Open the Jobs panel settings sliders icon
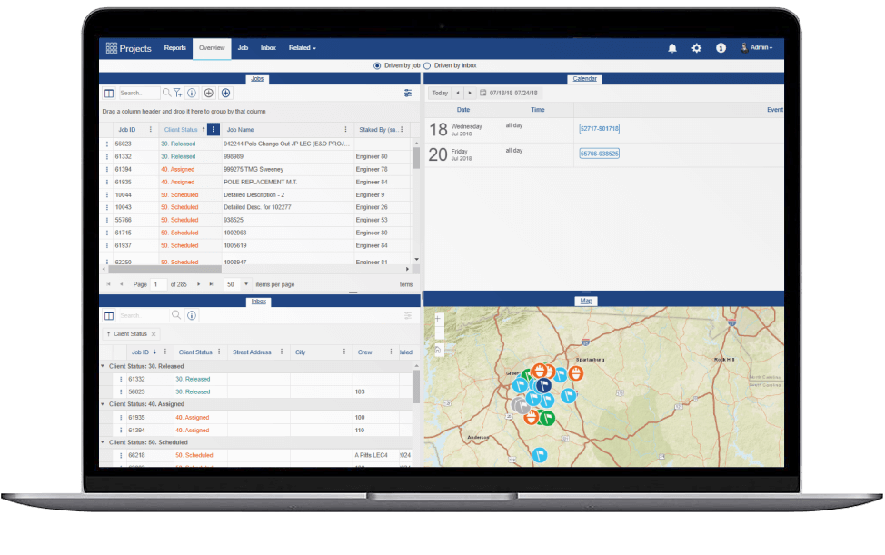 (408, 93)
